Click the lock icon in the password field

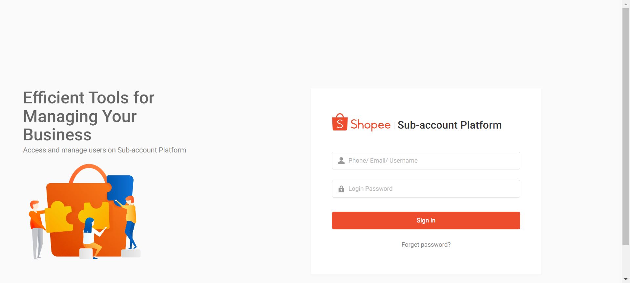pyautogui.click(x=341, y=188)
